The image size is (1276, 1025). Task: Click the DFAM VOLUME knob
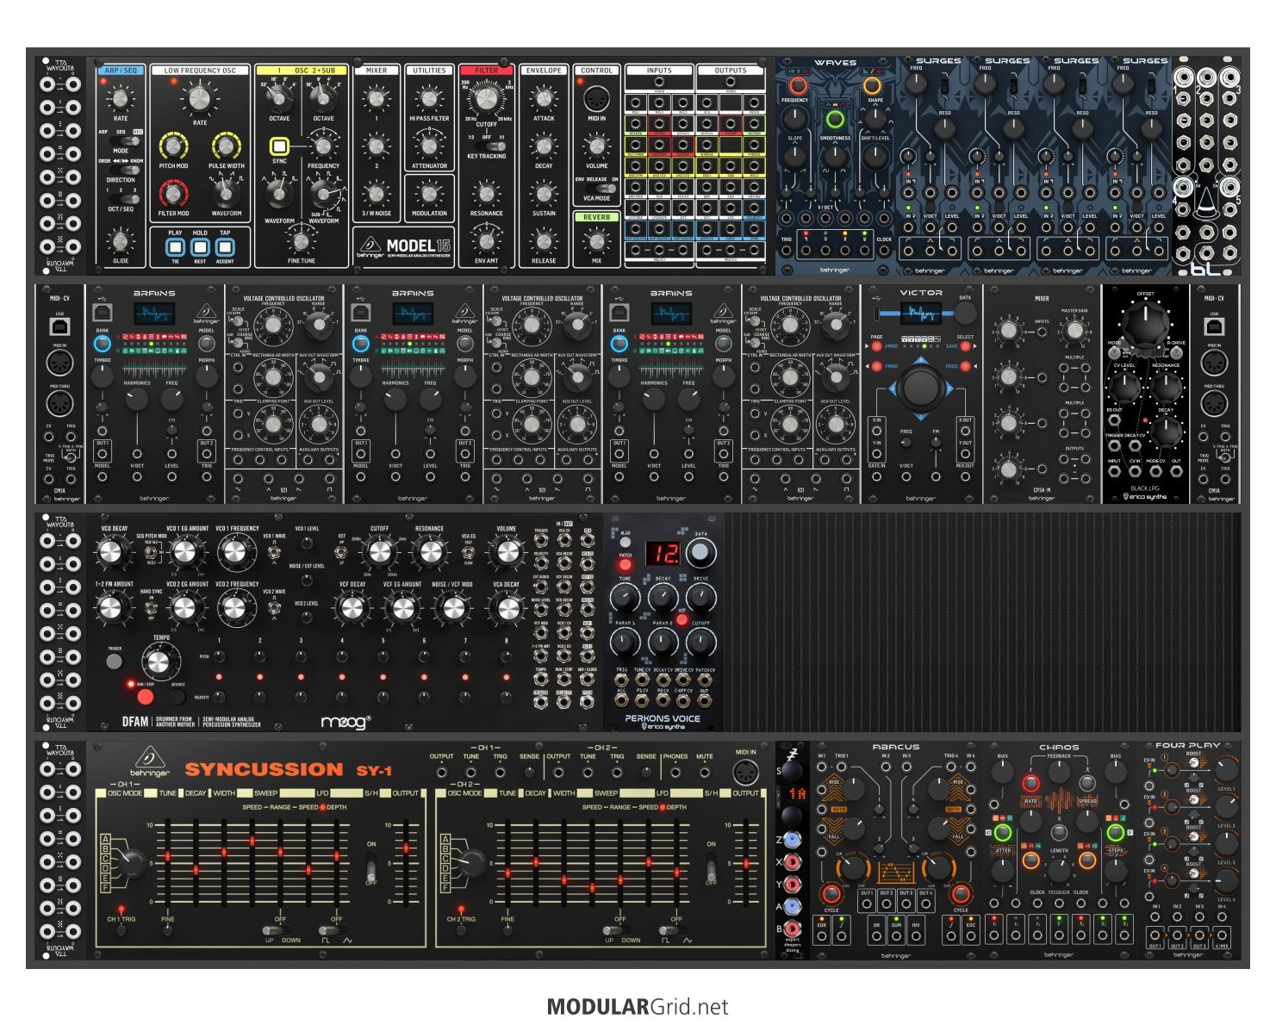click(x=507, y=552)
